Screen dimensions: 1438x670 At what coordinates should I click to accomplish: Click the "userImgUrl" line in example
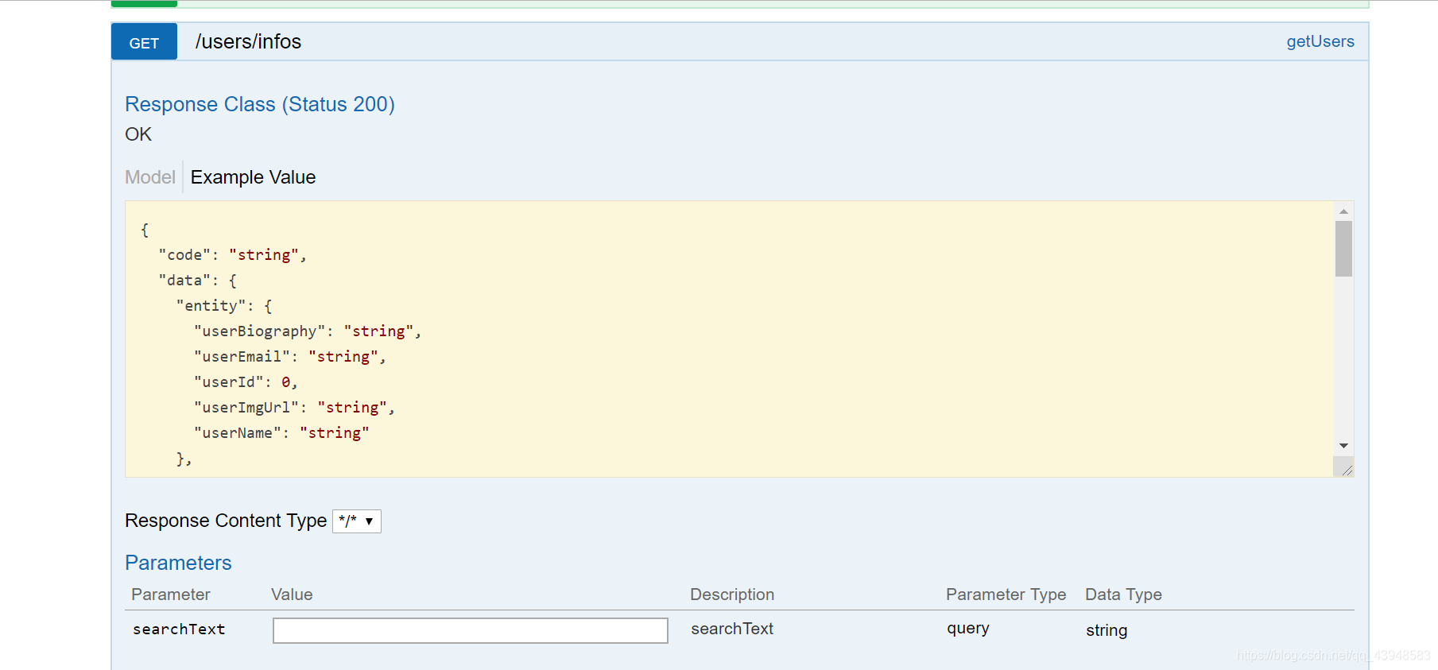tap(294, 408)
